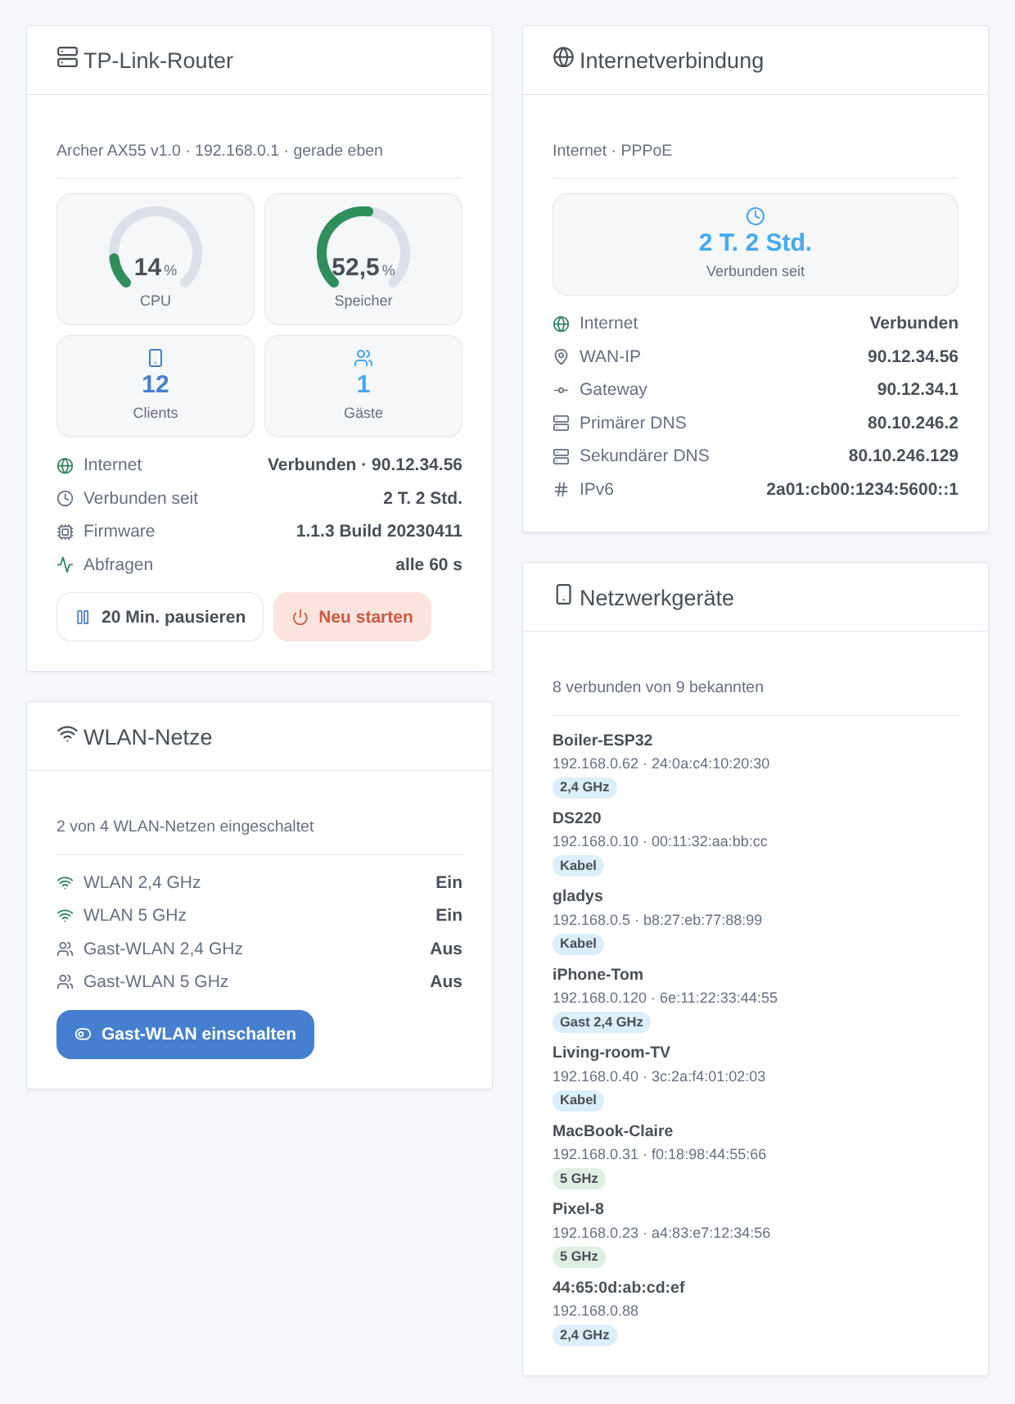
Task: Click the 5 GHz badge under MacBook-Claire
Action: [x=579, y=1179]
